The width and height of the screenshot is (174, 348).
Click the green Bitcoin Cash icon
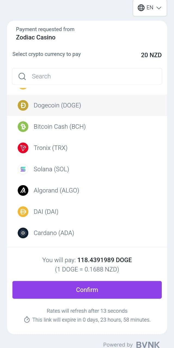pyautogui.click(x=23, y=127)
